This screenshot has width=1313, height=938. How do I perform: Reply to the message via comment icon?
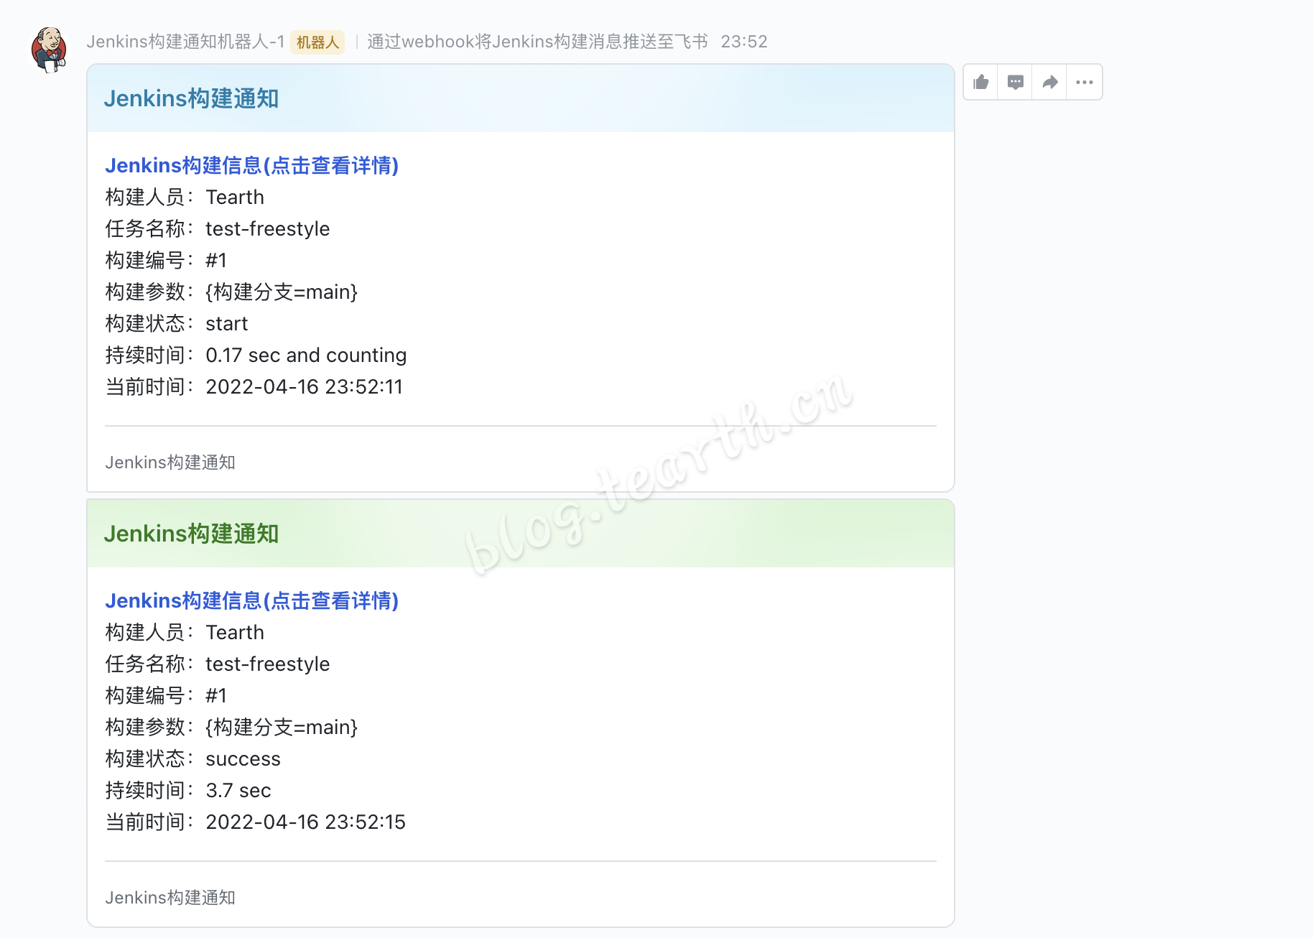[1015, 82]
